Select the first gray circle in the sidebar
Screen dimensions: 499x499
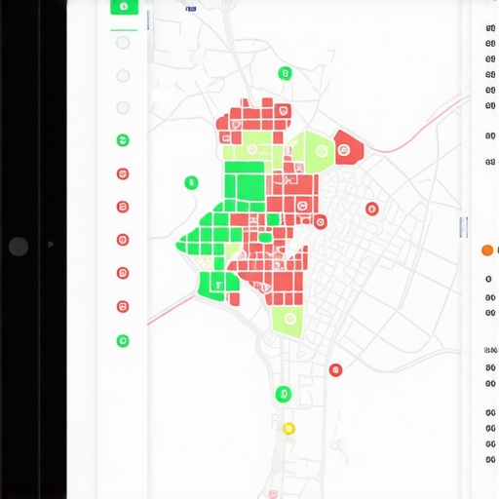tap(123, 43)
